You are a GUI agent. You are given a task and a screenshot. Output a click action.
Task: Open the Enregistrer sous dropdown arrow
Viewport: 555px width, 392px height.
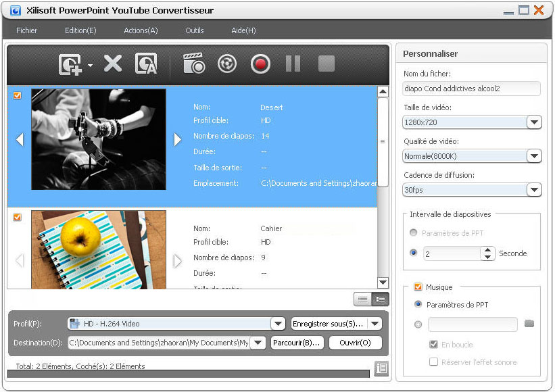(x=375, y=323)
